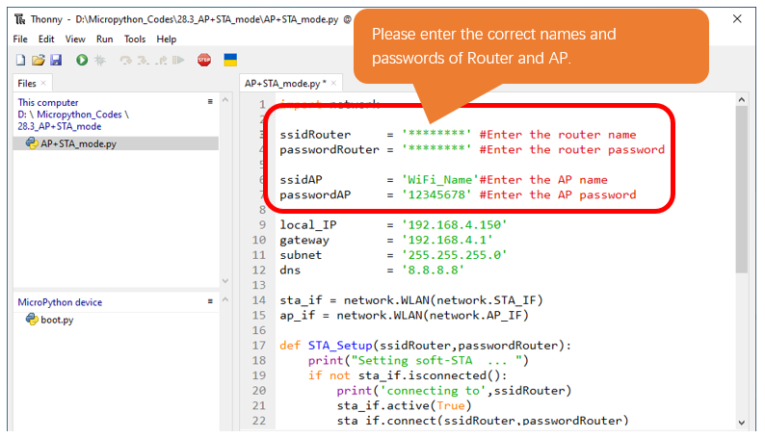This screenshot has width=765, height=438.
Task: Open the View menu
Action: (x=75, y=39)
